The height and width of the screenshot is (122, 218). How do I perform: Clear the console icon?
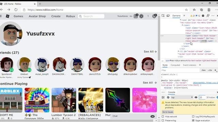168,97
